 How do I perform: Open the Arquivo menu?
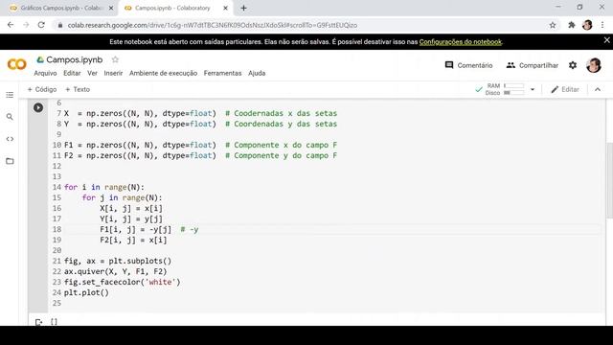pyautogui.click(x=45, y=73)
